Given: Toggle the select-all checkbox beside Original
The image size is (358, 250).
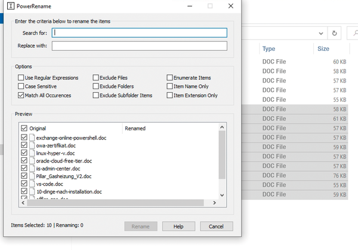Looking at the screenshot, I should (x=24, y=128).
